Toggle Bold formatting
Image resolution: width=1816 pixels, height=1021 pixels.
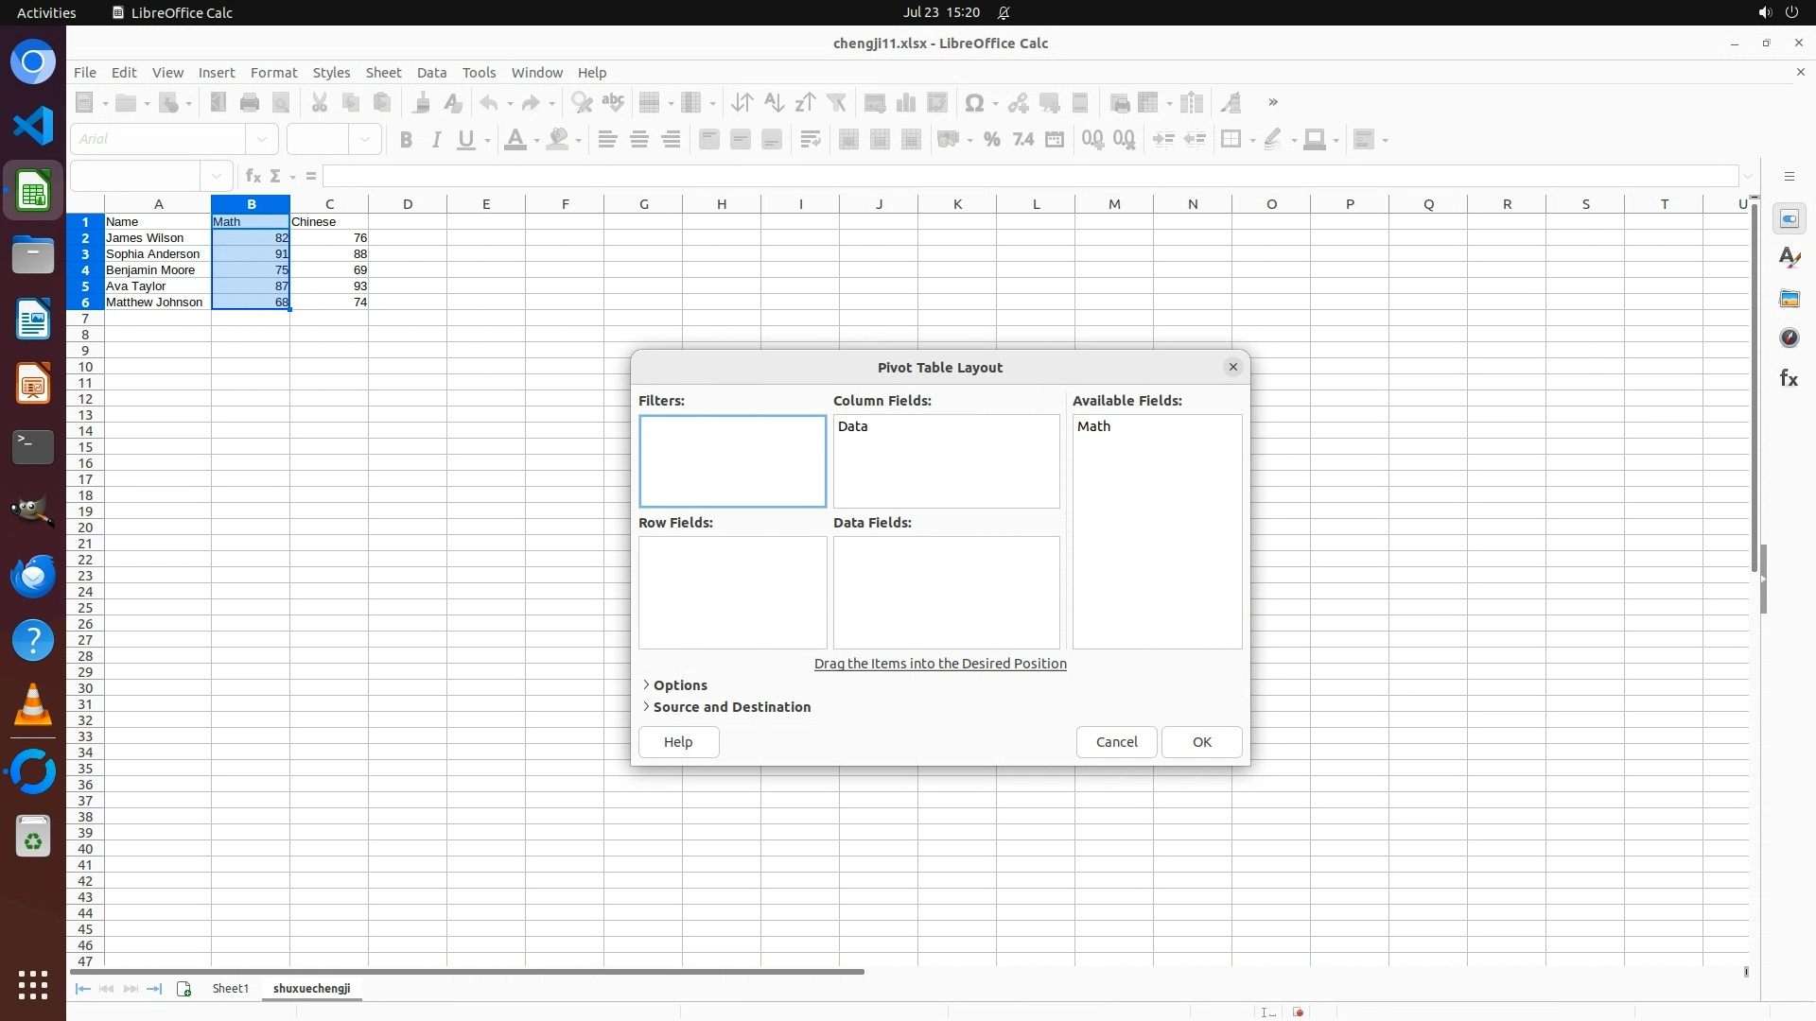[x=406, y=140]
